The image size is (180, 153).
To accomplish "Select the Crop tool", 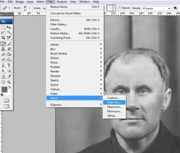I will click(x=3, y=37).
